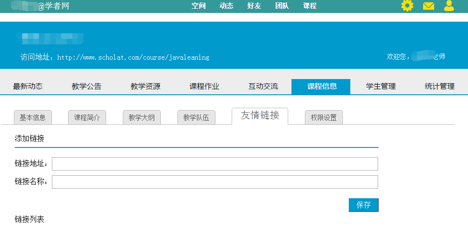Open the messages envelope icon

click(x=429, y=6)
